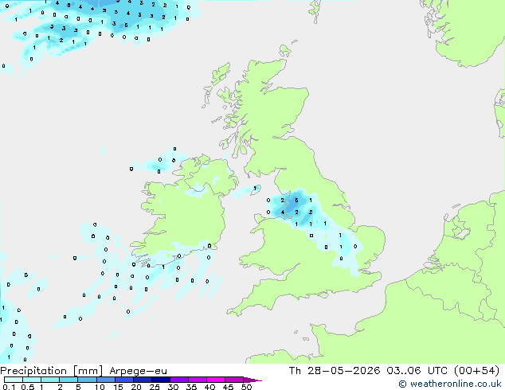Pick the 2–5 mm legend color swatch
505x390 pixels.
click(69, 380)
